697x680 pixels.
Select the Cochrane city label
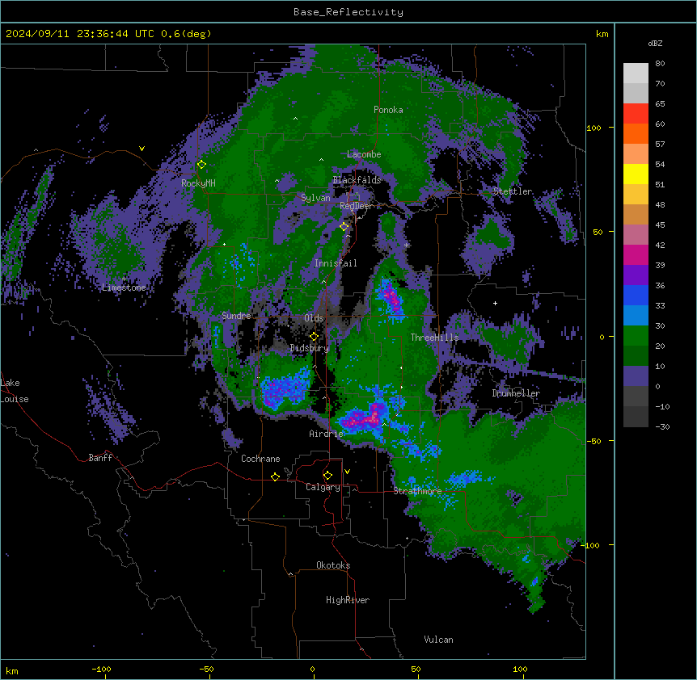tap(260, 459)
